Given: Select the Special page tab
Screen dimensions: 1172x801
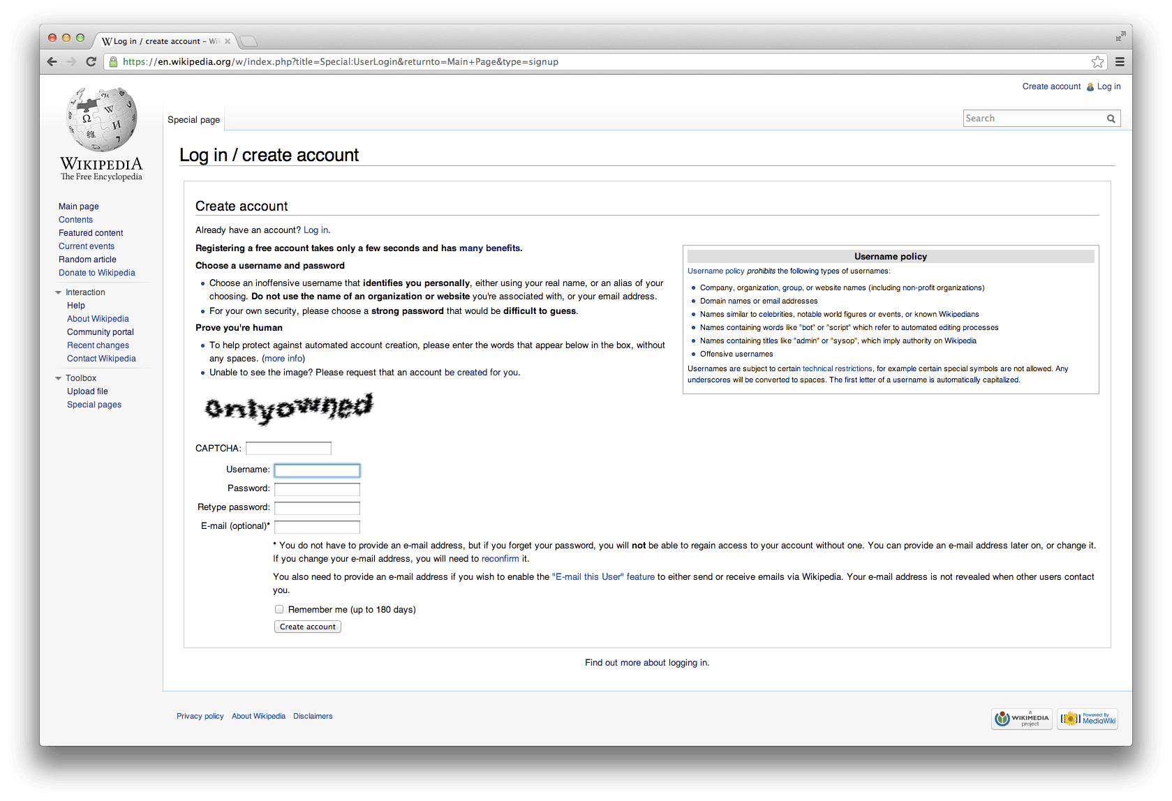Looking at the screenshot, I should [x=194, y=120].
